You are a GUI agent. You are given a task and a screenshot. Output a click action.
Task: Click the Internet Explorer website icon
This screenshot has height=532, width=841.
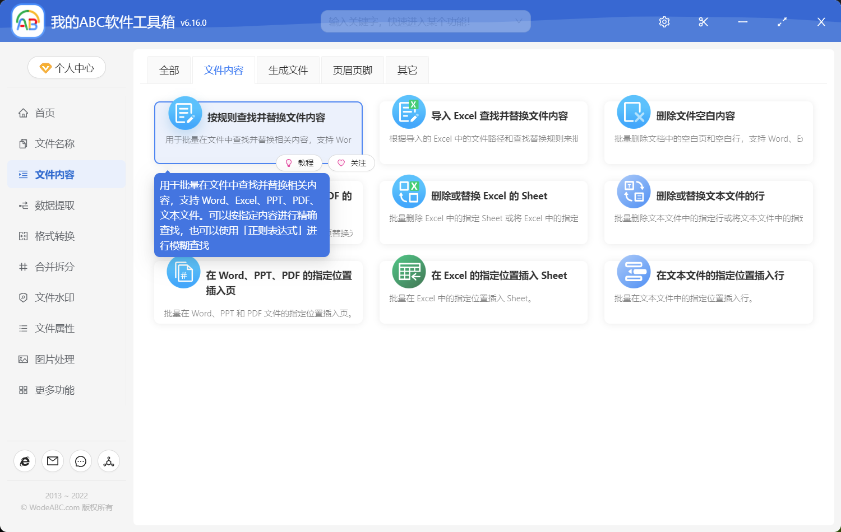click(25, 461)
